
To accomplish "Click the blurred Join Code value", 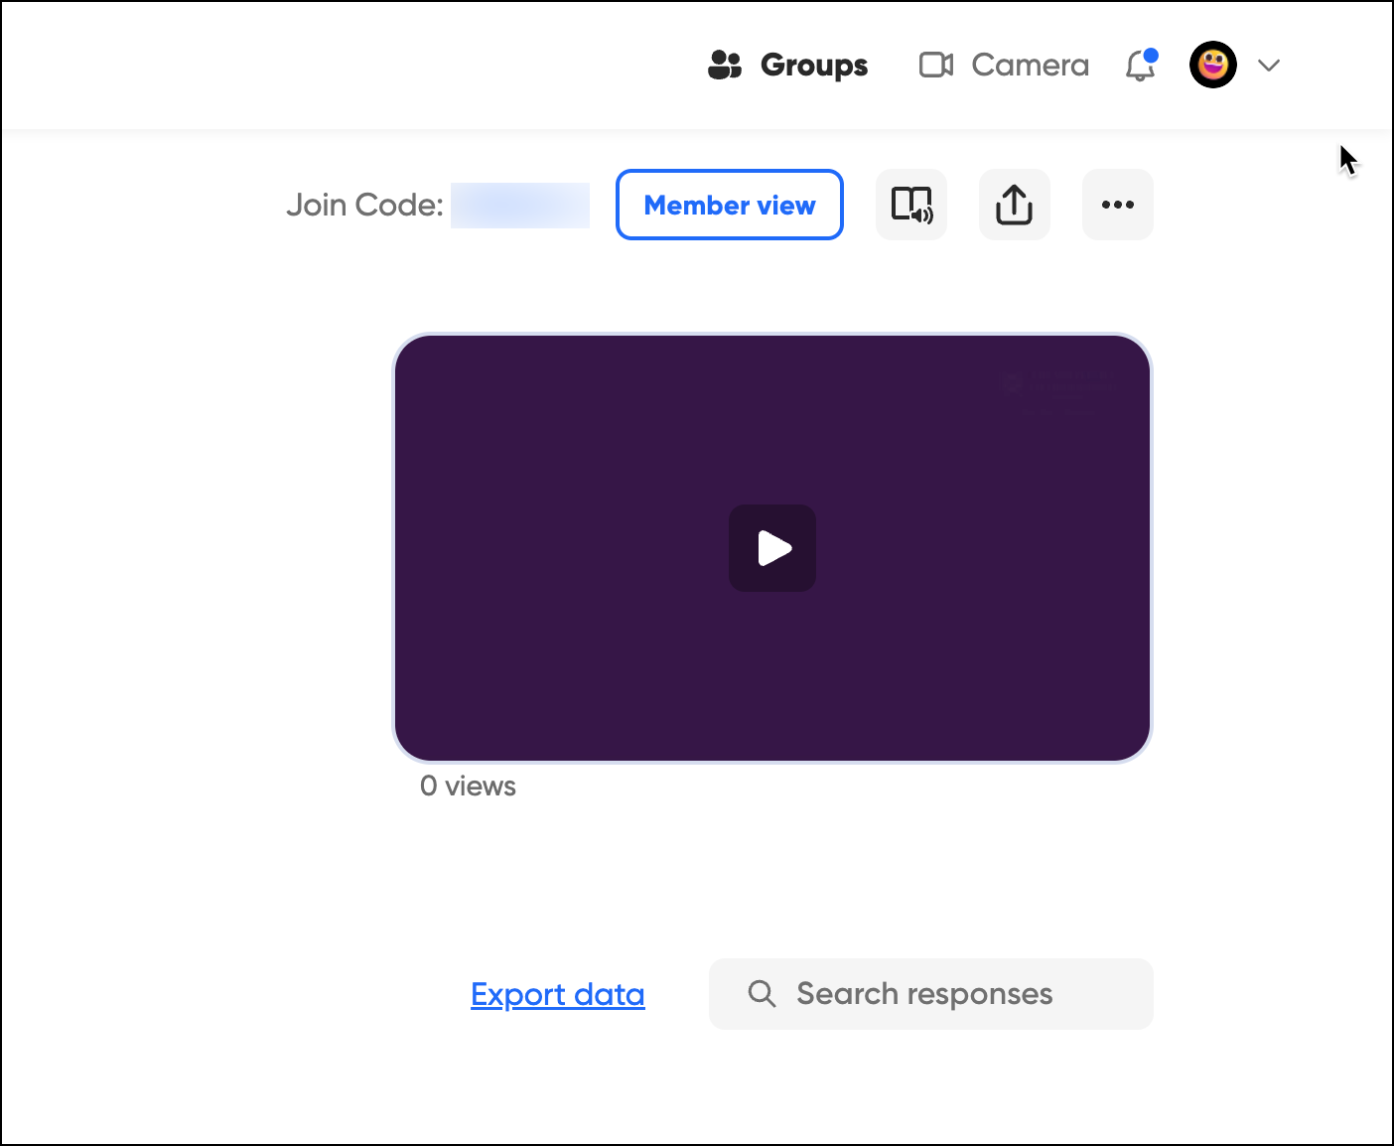I will (x=519, y=205).
